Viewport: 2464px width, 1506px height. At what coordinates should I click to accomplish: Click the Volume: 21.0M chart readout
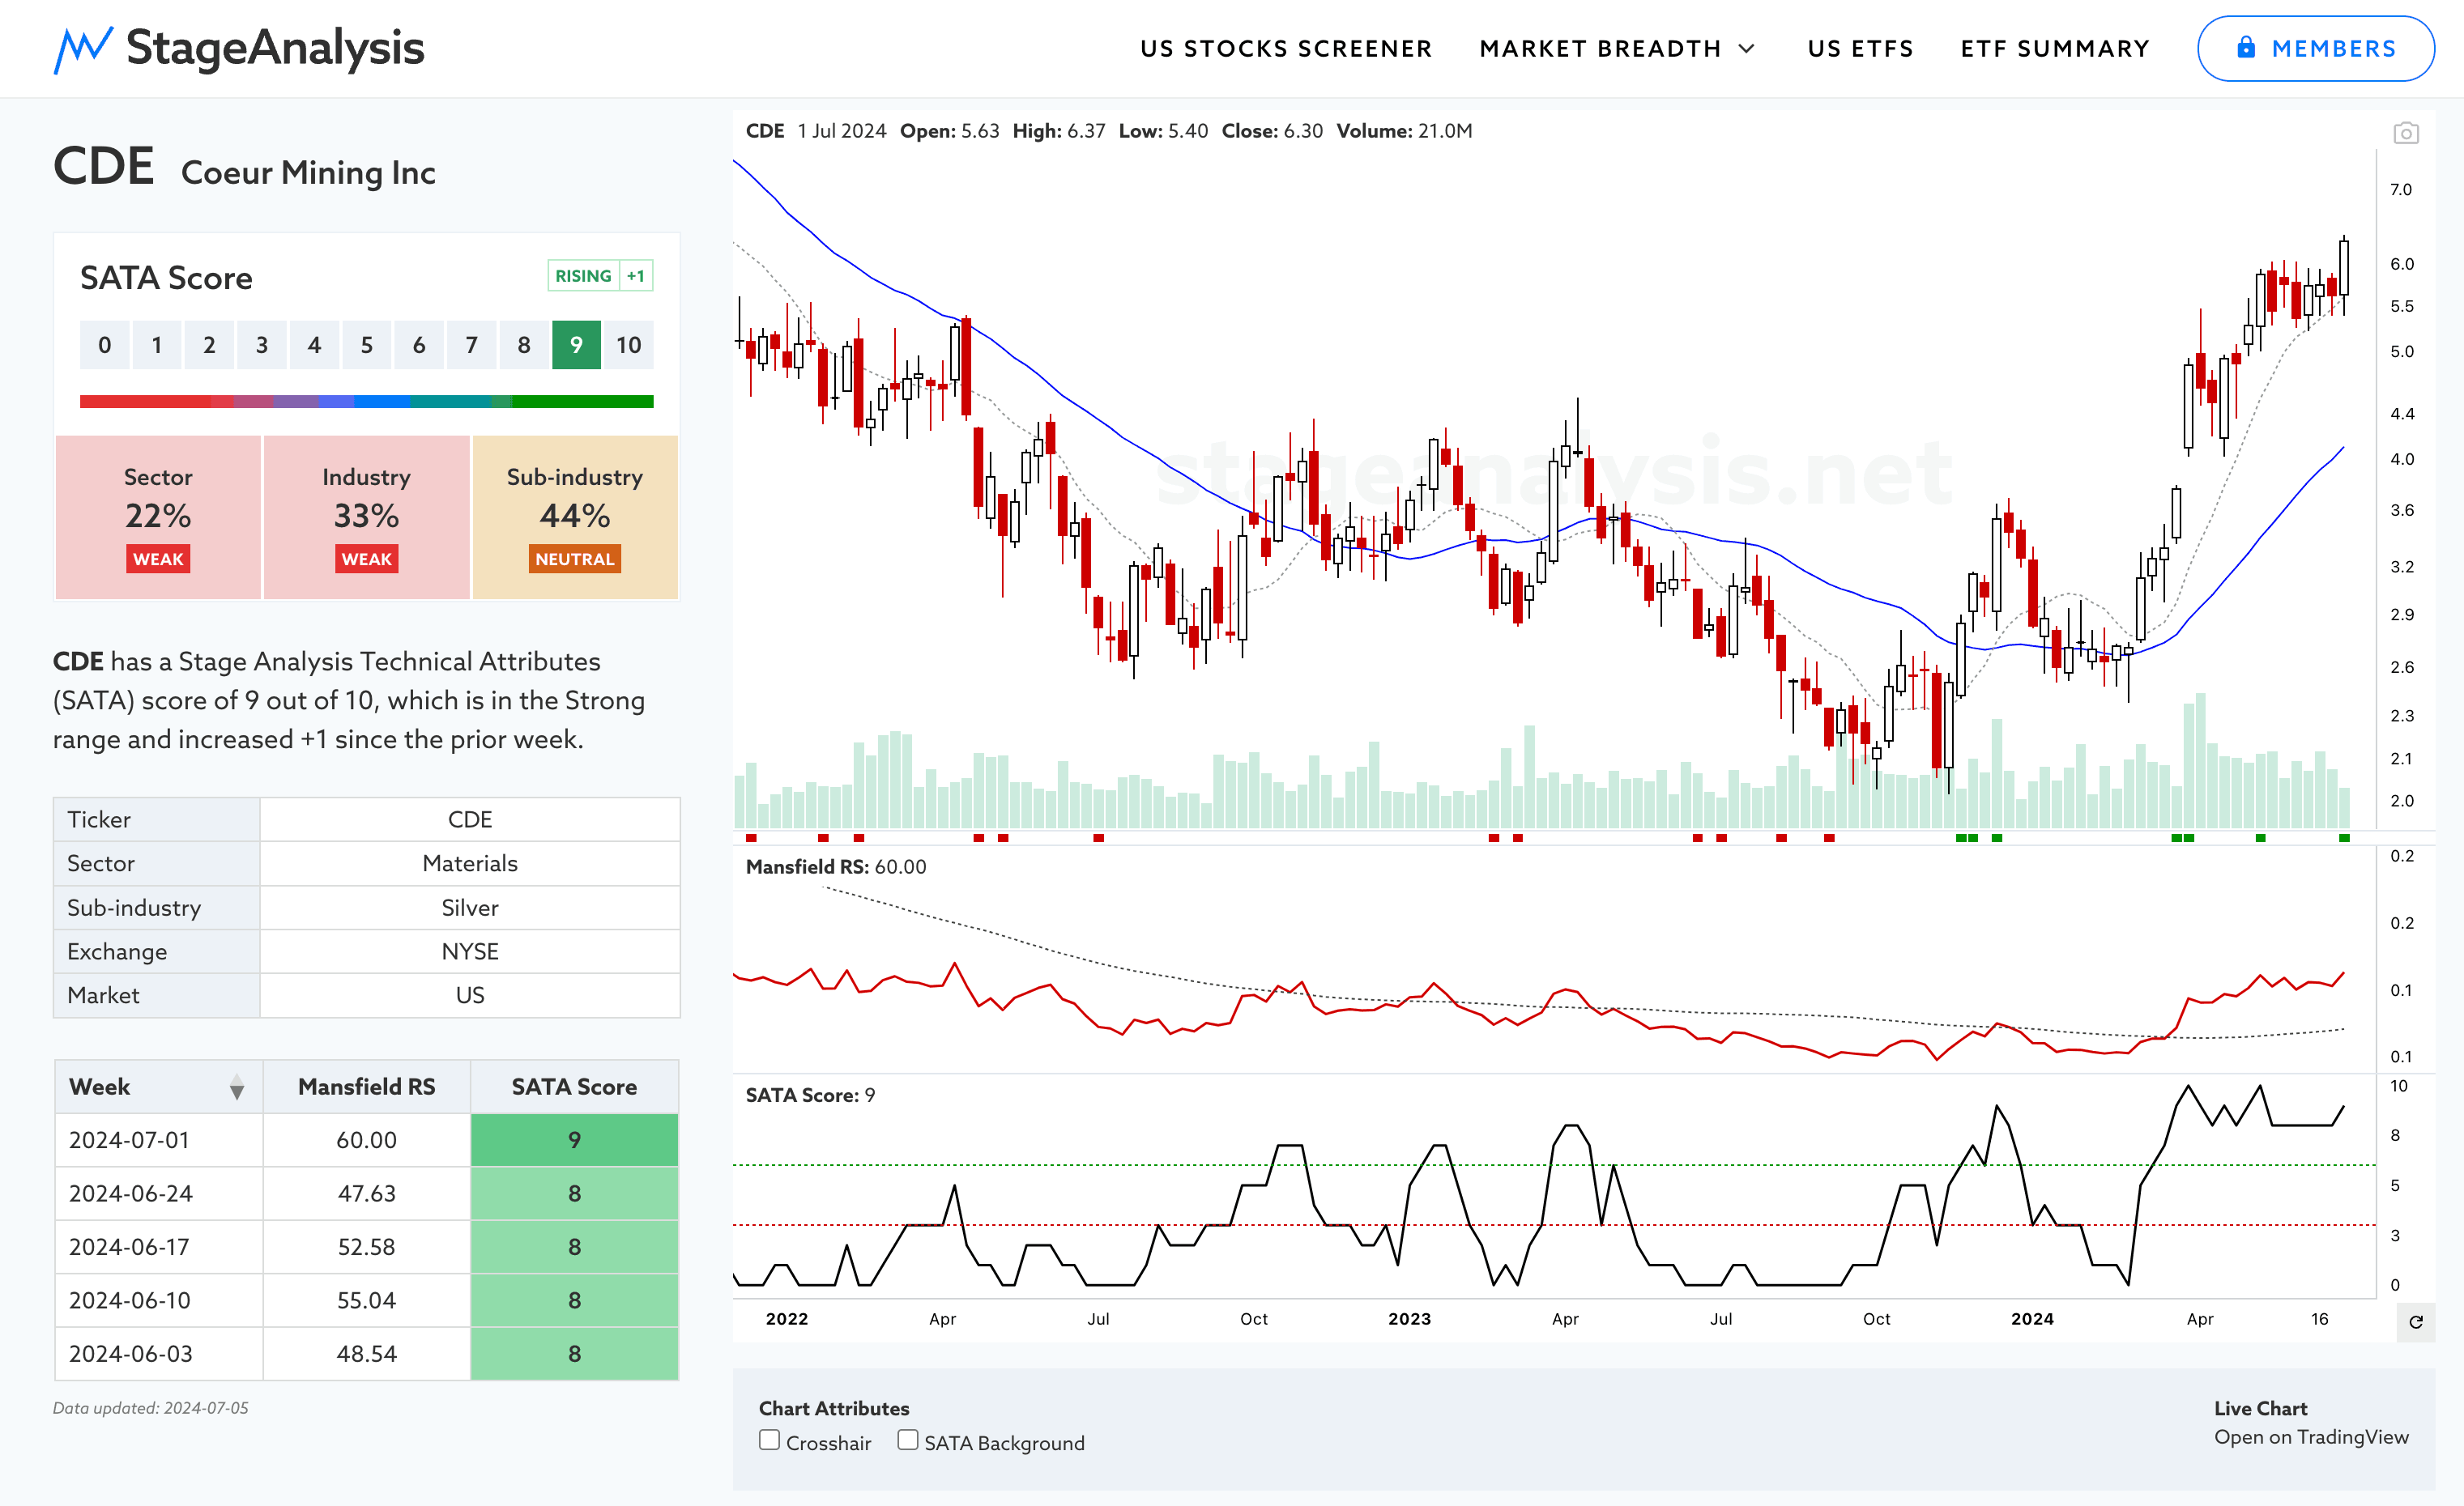[x=1404, y=131]
